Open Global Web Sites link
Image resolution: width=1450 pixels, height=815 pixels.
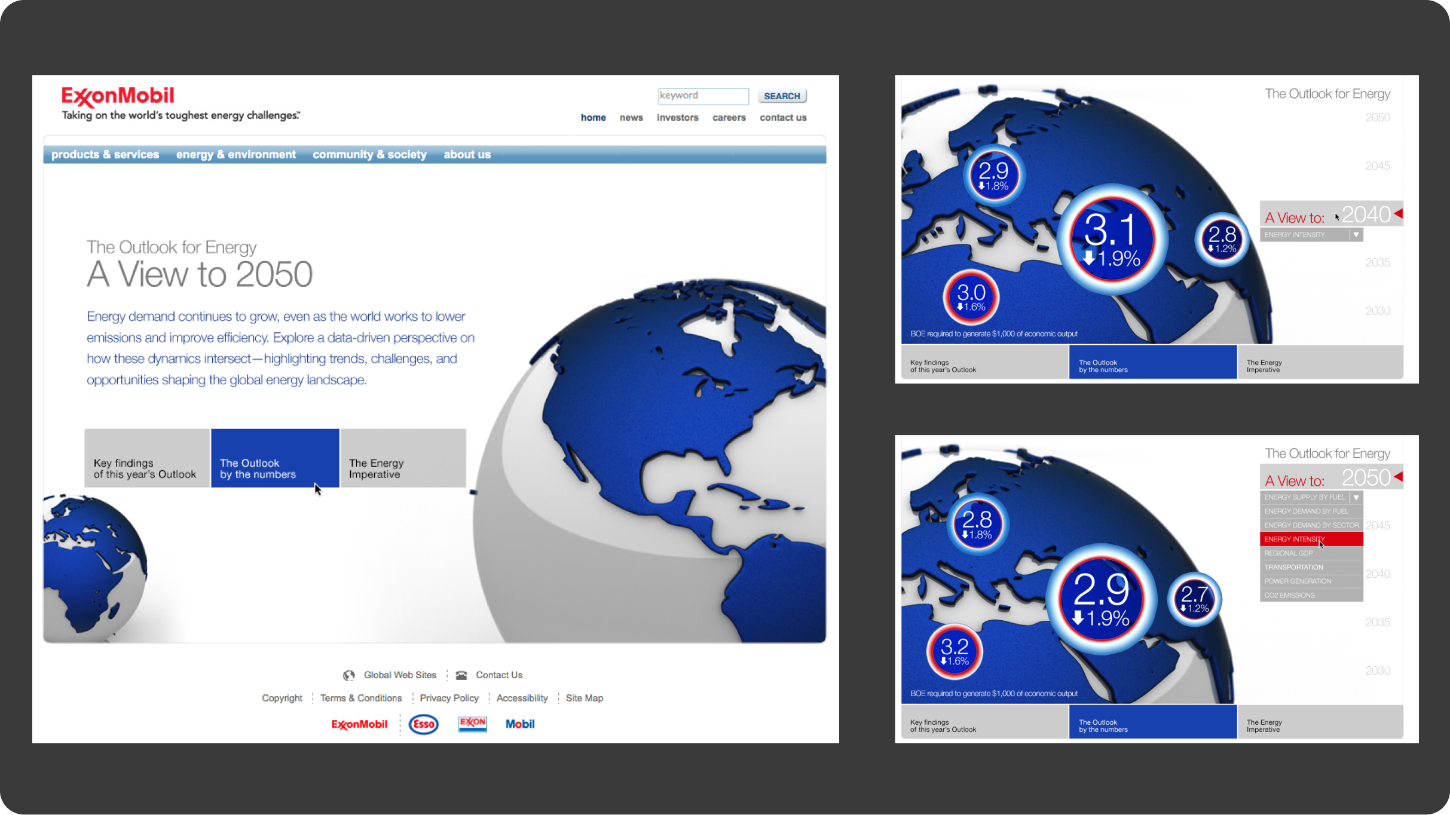coord(400,675)
